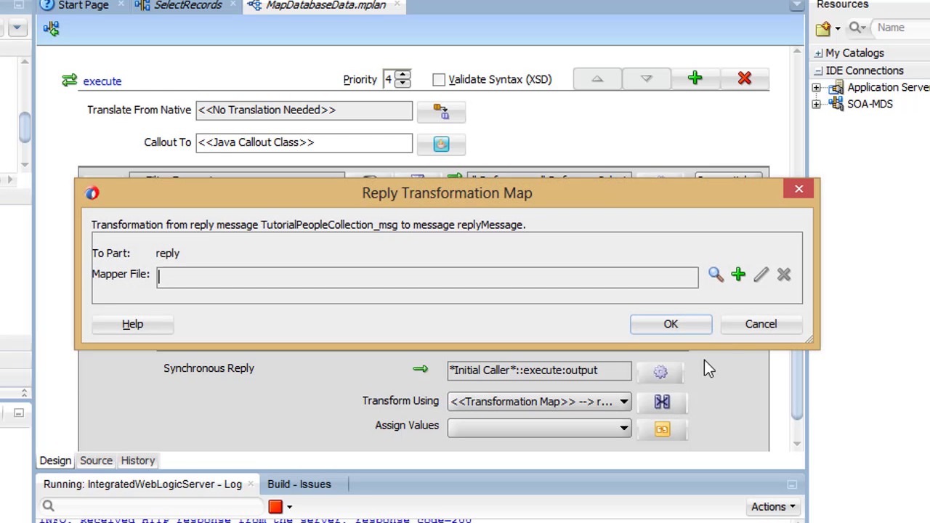930x523 pixels.
Task: Expand the SOA-MDS tree node
Action: coord(817,104)
